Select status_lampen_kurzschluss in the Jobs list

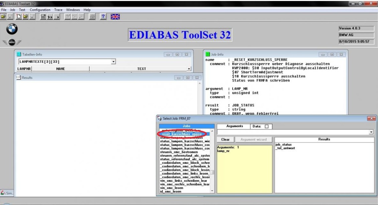pos(181,138)
